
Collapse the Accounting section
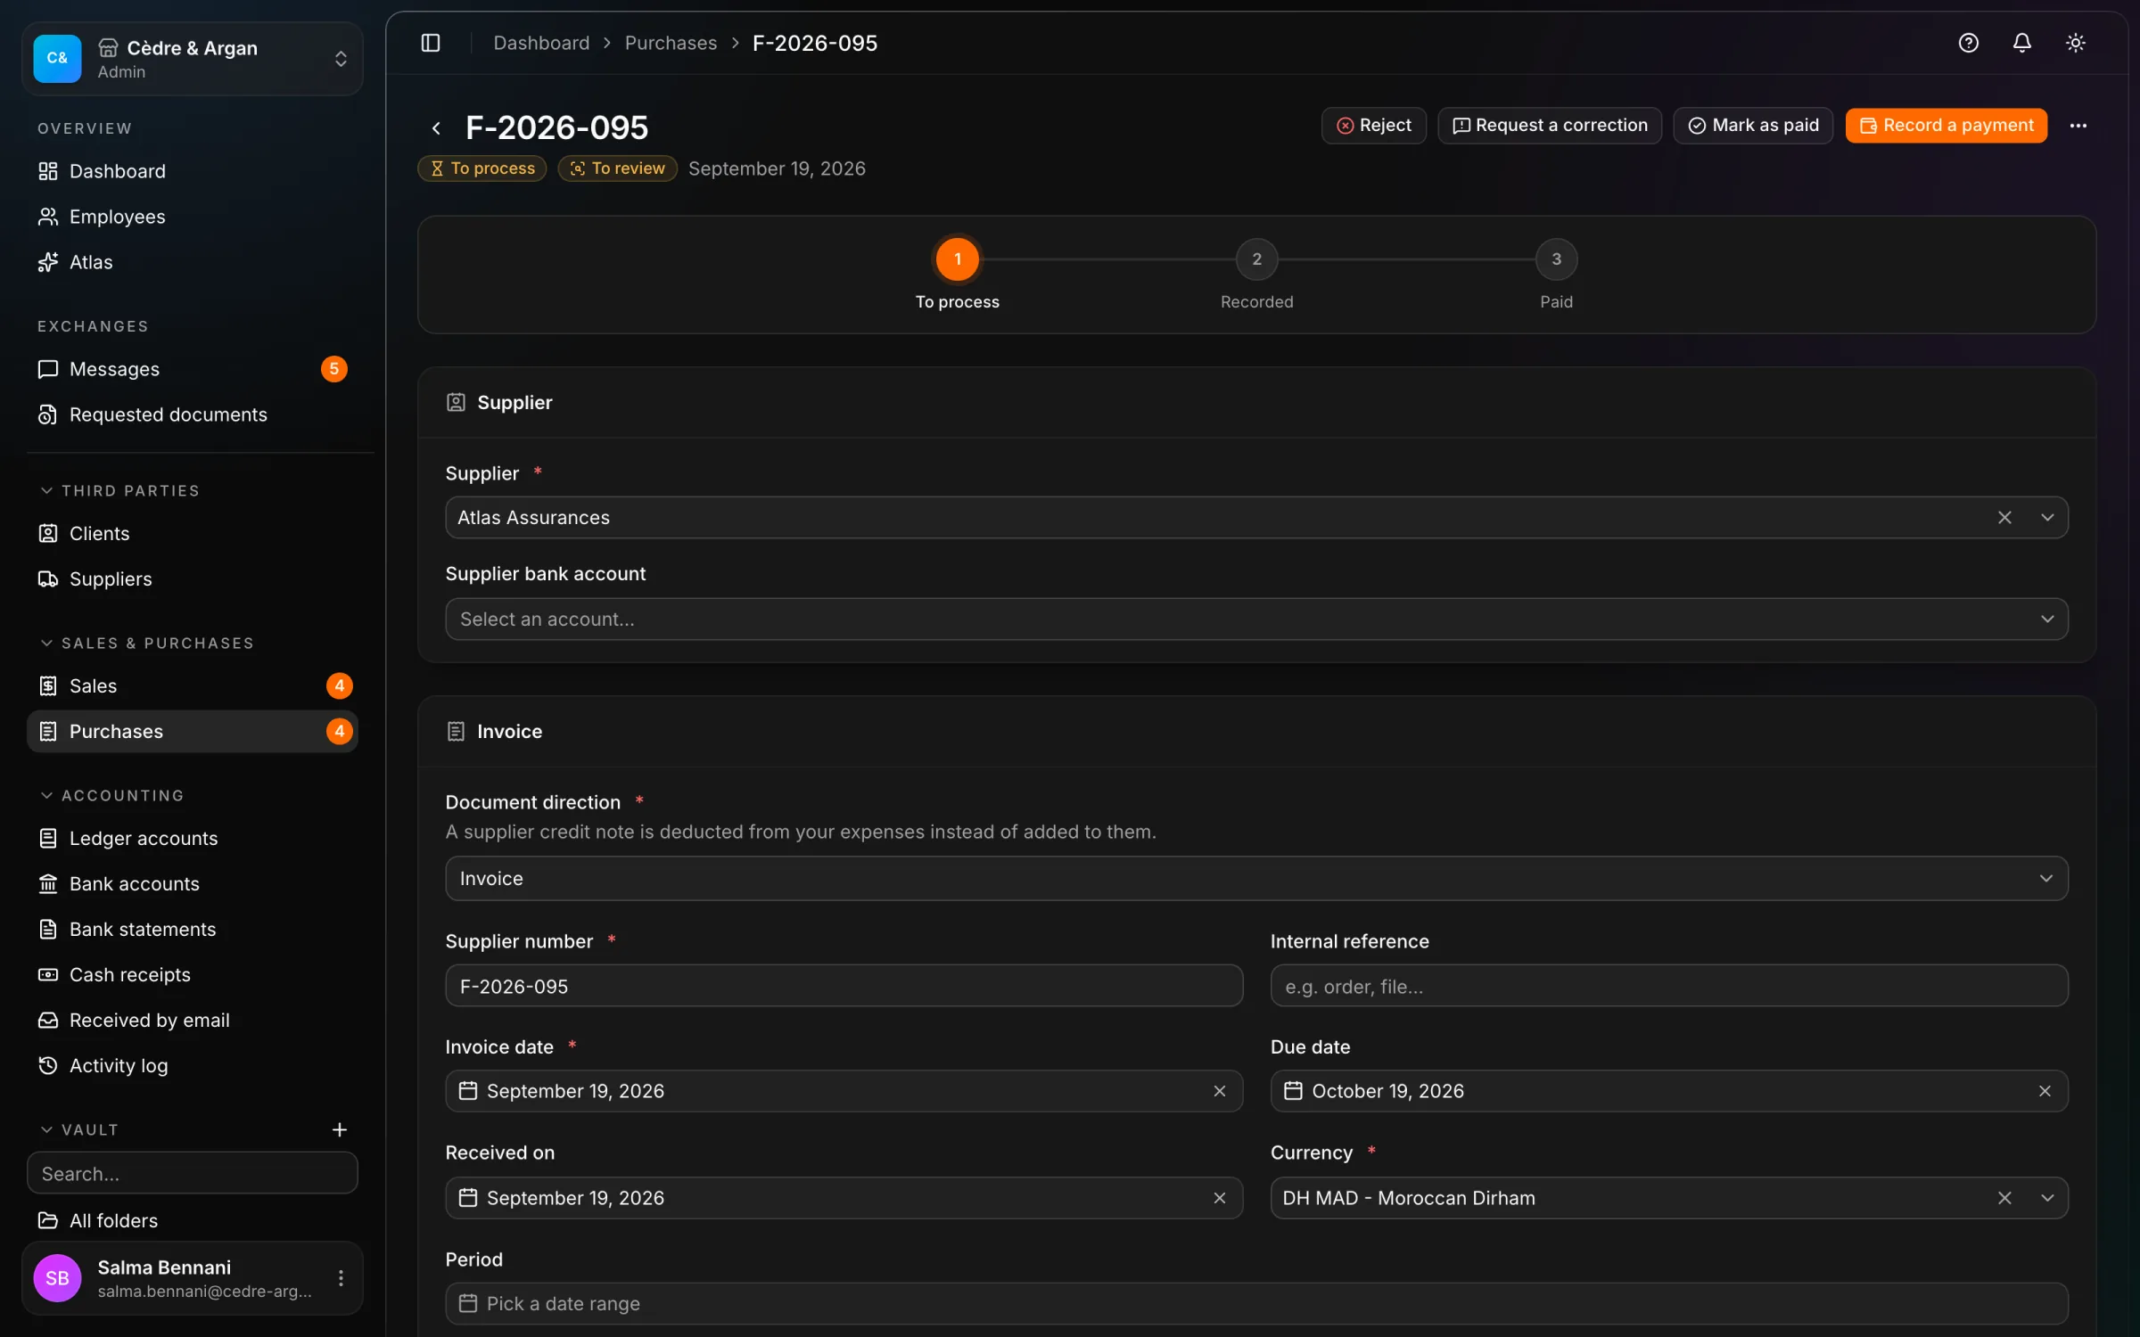tap(111, 796)
